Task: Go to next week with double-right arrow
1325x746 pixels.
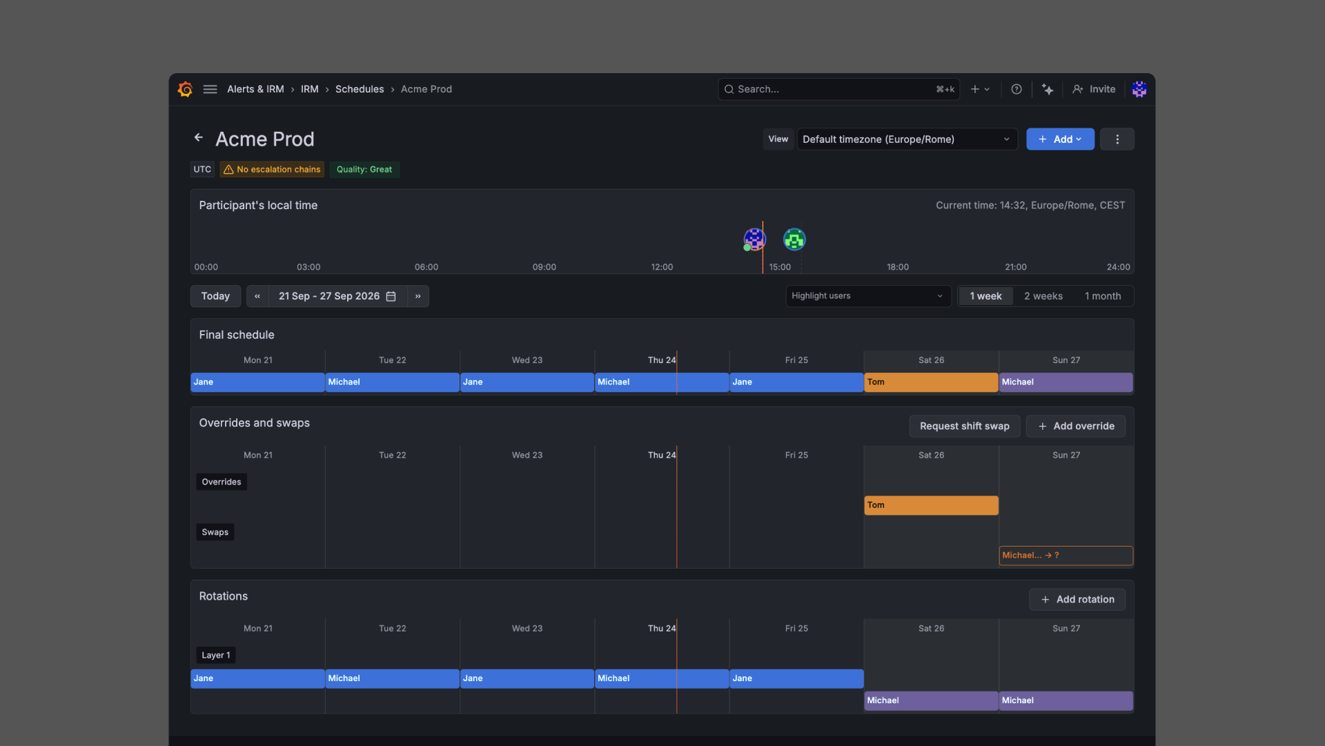Action: click(x=418, y=296)
